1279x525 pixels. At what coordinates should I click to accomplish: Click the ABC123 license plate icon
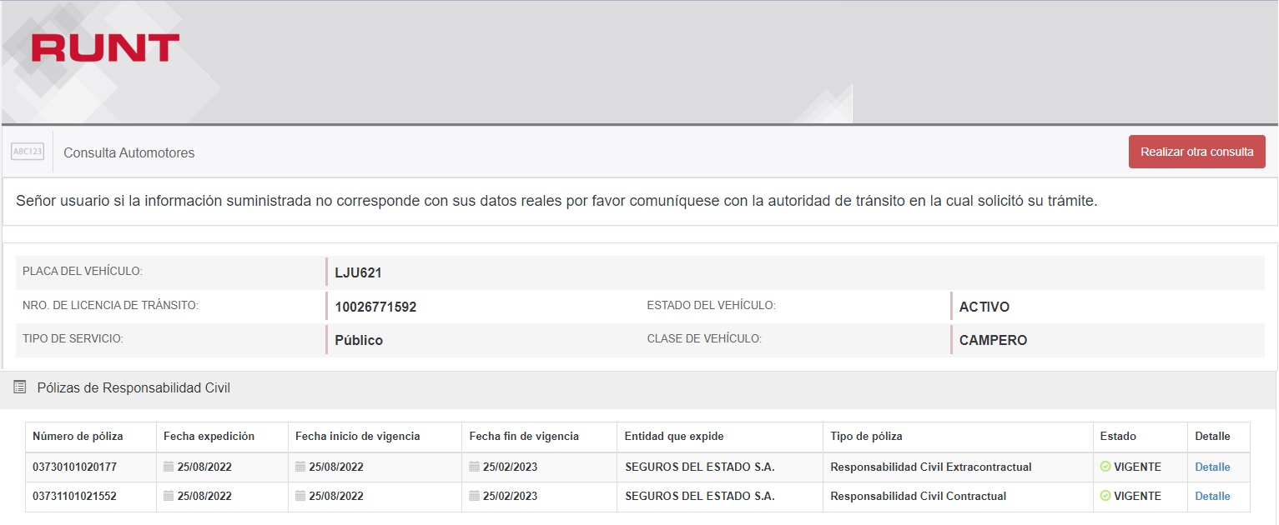click(x=28, y=152)
